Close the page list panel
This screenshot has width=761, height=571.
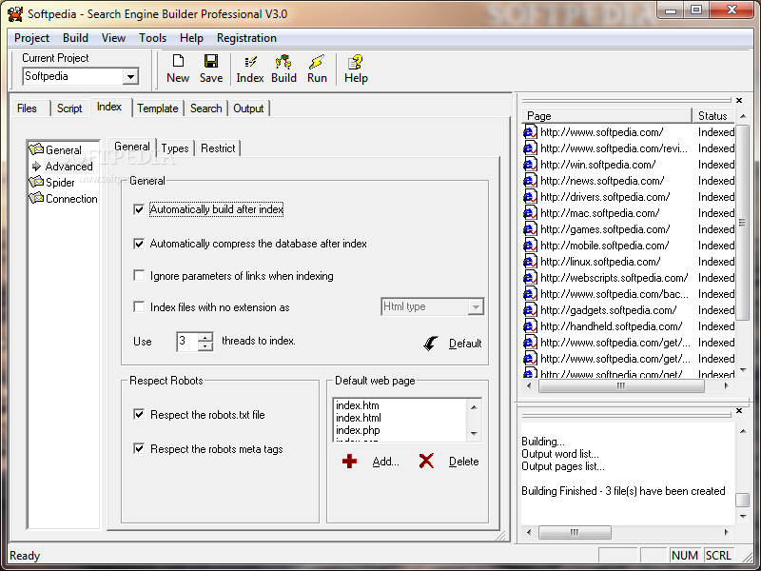(739, 100)
